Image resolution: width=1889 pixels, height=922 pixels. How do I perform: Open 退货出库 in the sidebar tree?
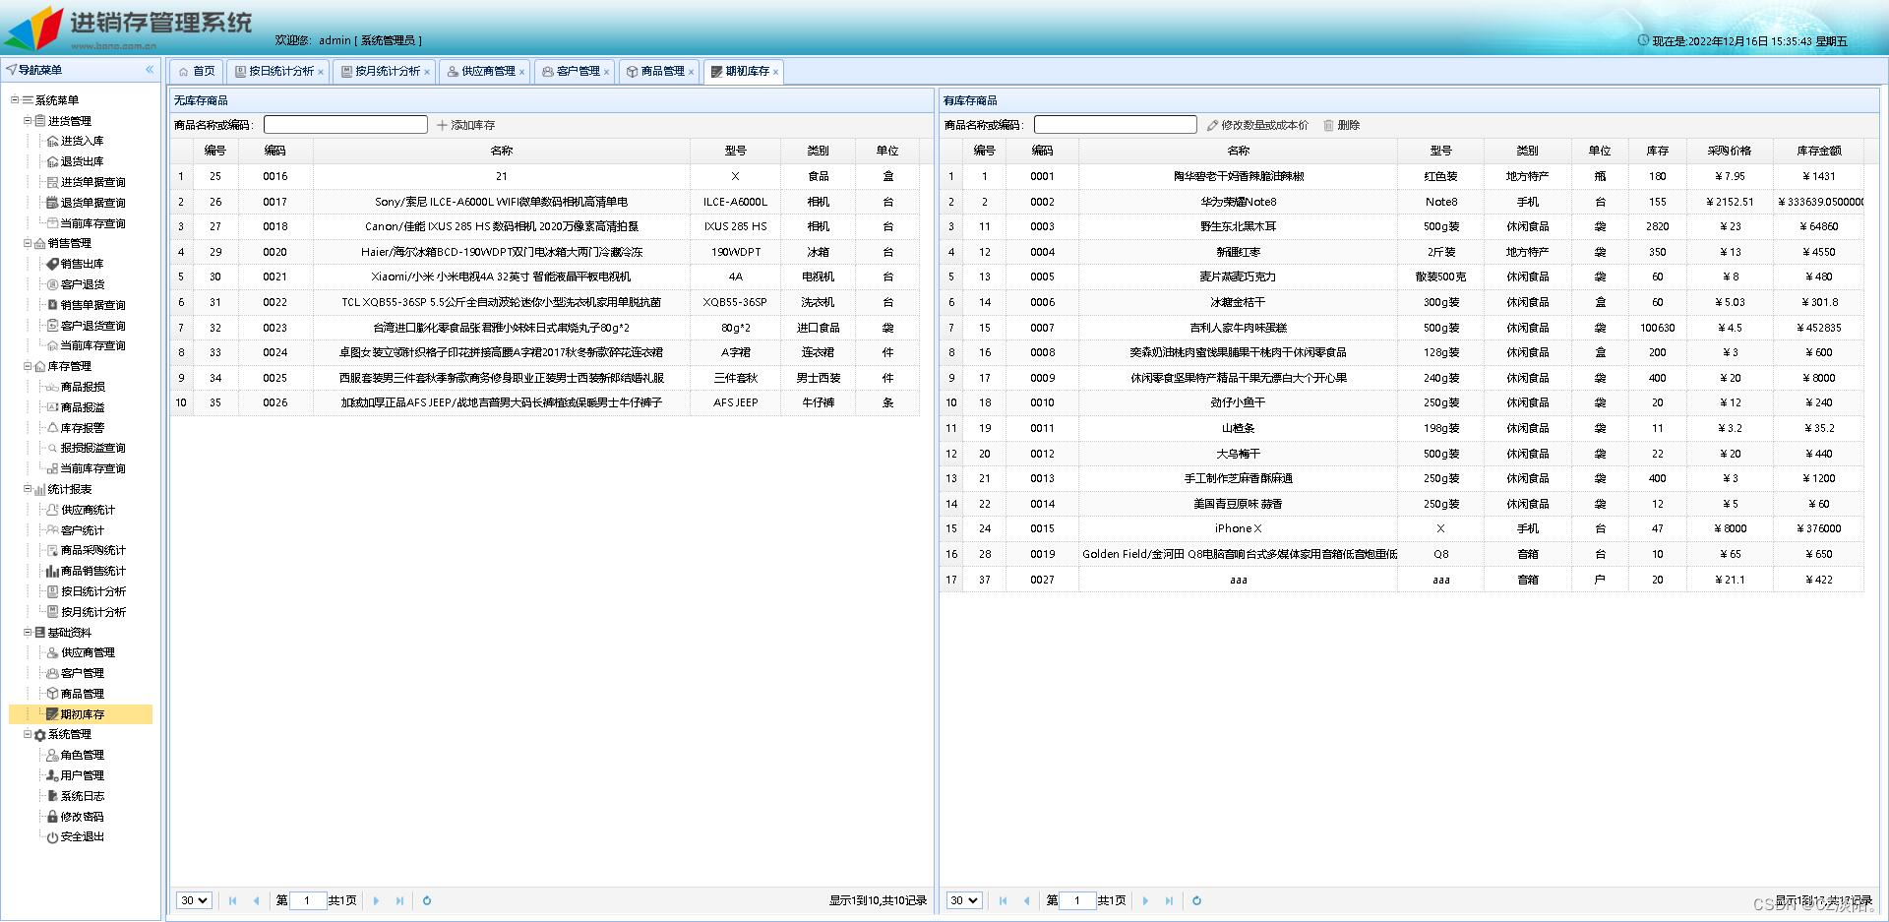pos(82,161)
